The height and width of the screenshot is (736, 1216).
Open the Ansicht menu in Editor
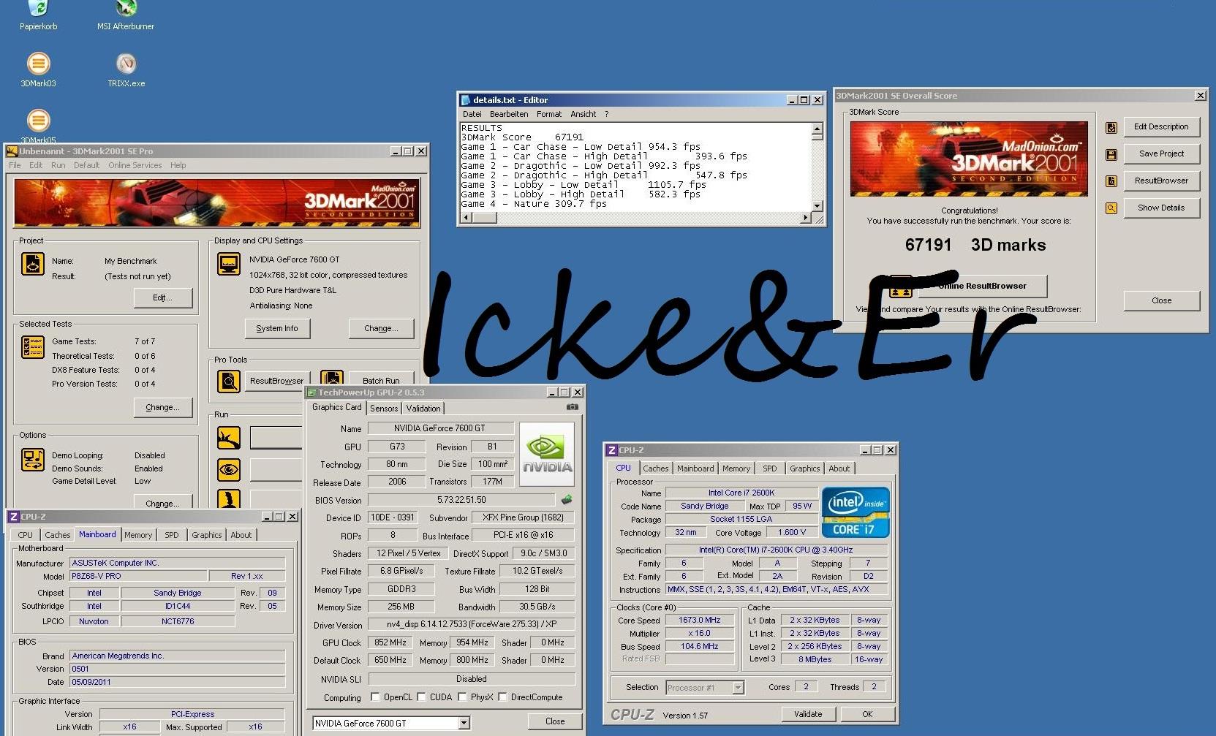[583, 114]
